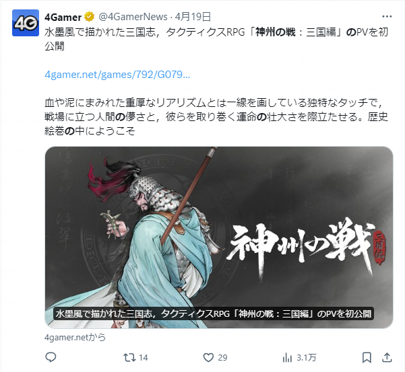Click the 4月19日 post date

(x=193, y=17)
